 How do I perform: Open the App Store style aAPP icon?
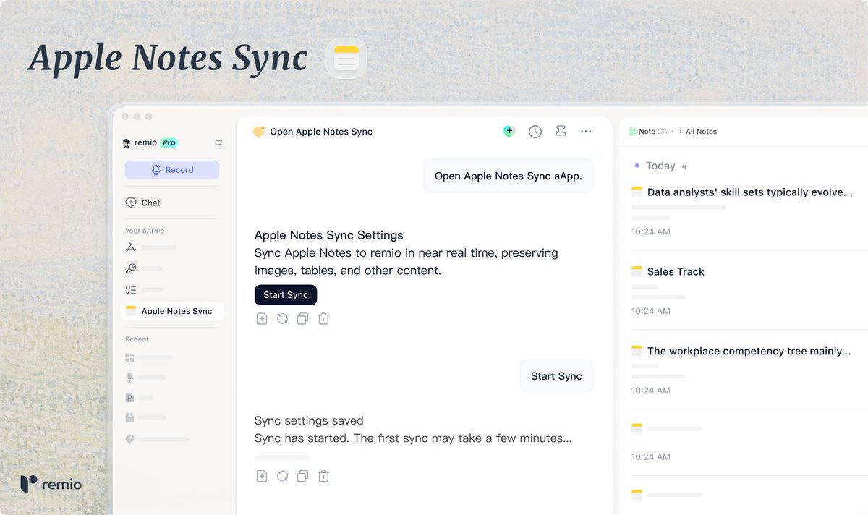pos(131,247)
